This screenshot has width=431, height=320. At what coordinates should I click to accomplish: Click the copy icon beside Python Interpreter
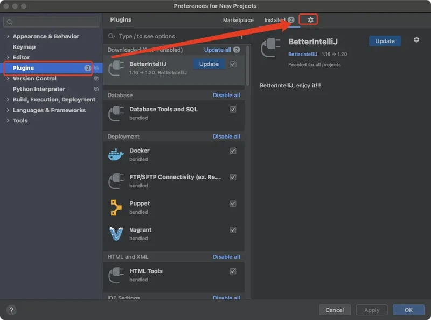[x=96, y=89]
